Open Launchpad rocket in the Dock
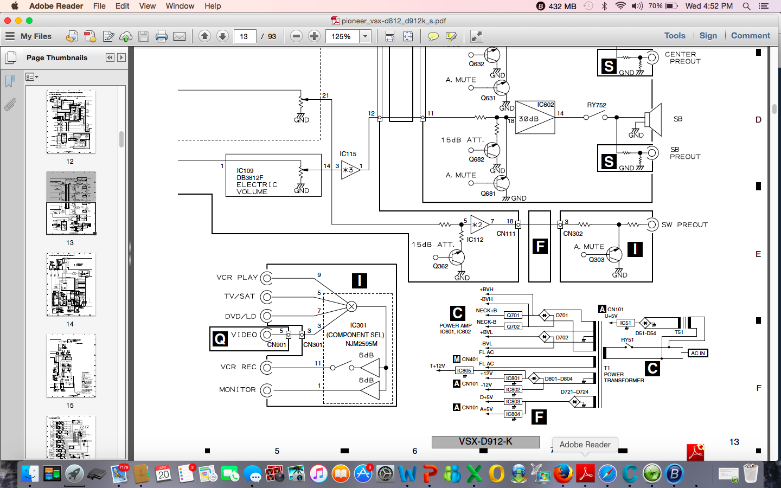Image resolution: width=781 pixels, height=488 pixels. point(75,474)
